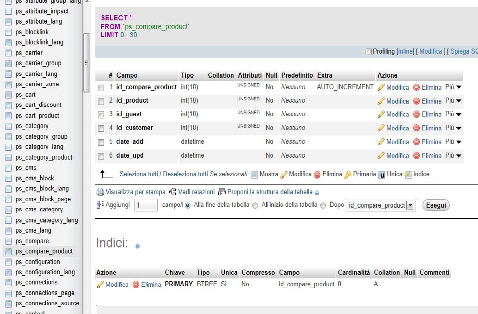This screenshot has width=478, height=314.
Task: Click help icon beside Indici heading
Action: (x=137, y=246)
